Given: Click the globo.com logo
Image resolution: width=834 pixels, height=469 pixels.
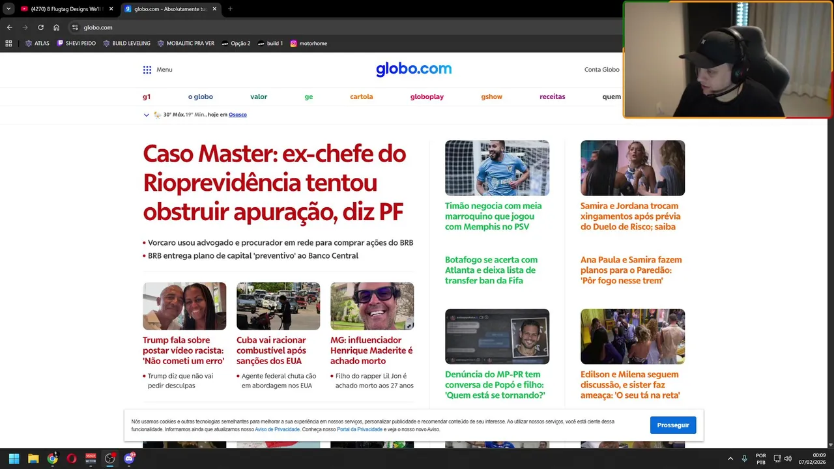Looking at the screenshot, I should tap(414, 69).
